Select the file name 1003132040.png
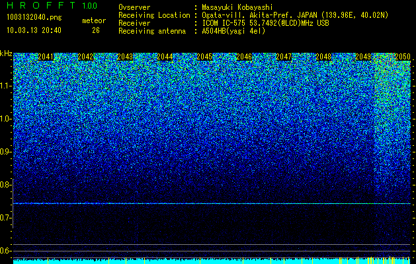Image resolution: width=416 pixels, height=264 pixels. click(x=34, y=17)
